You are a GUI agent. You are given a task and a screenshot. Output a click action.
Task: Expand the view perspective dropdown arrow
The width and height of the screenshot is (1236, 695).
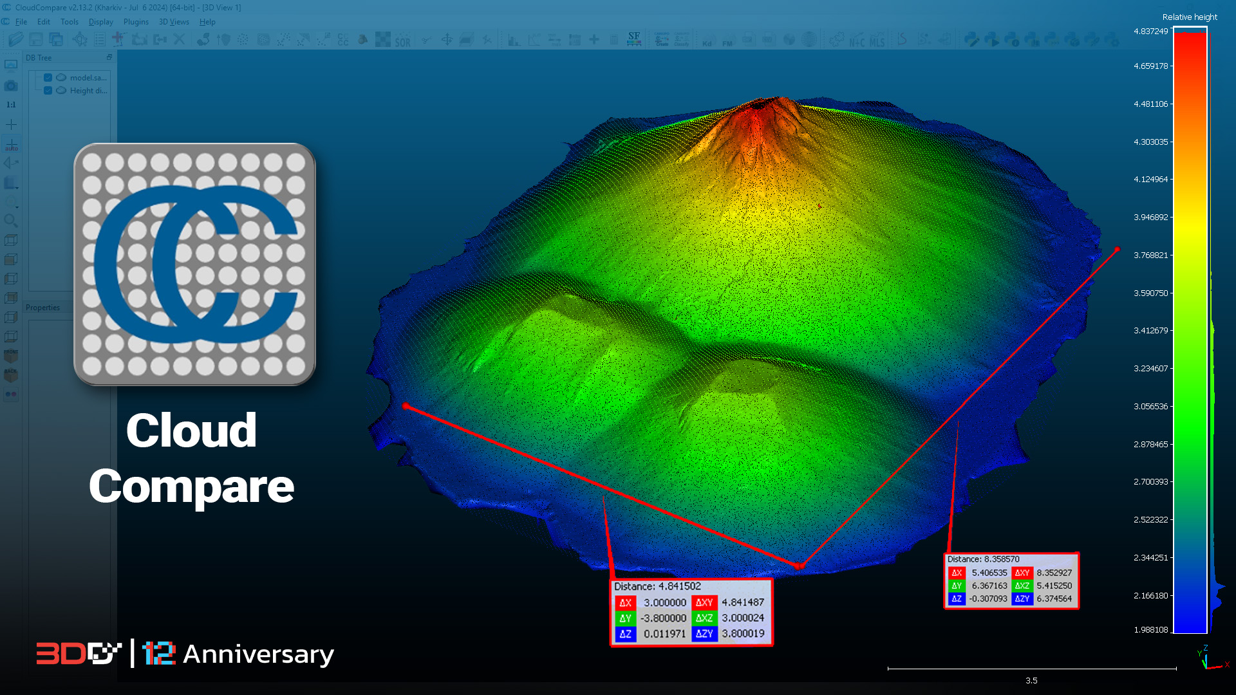coord(17,188)
